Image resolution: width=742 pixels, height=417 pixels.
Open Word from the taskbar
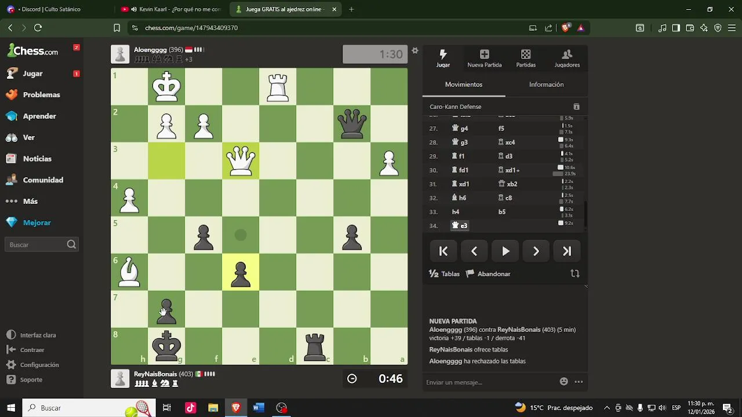(x=259, y=408)
